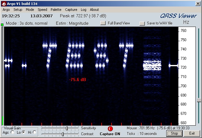202x138 pixels.
Task: Click the steady carrier line near 720 Hz
Action: (173, 66)
